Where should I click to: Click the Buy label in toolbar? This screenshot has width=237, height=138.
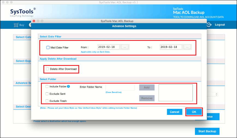pos(22,25)
